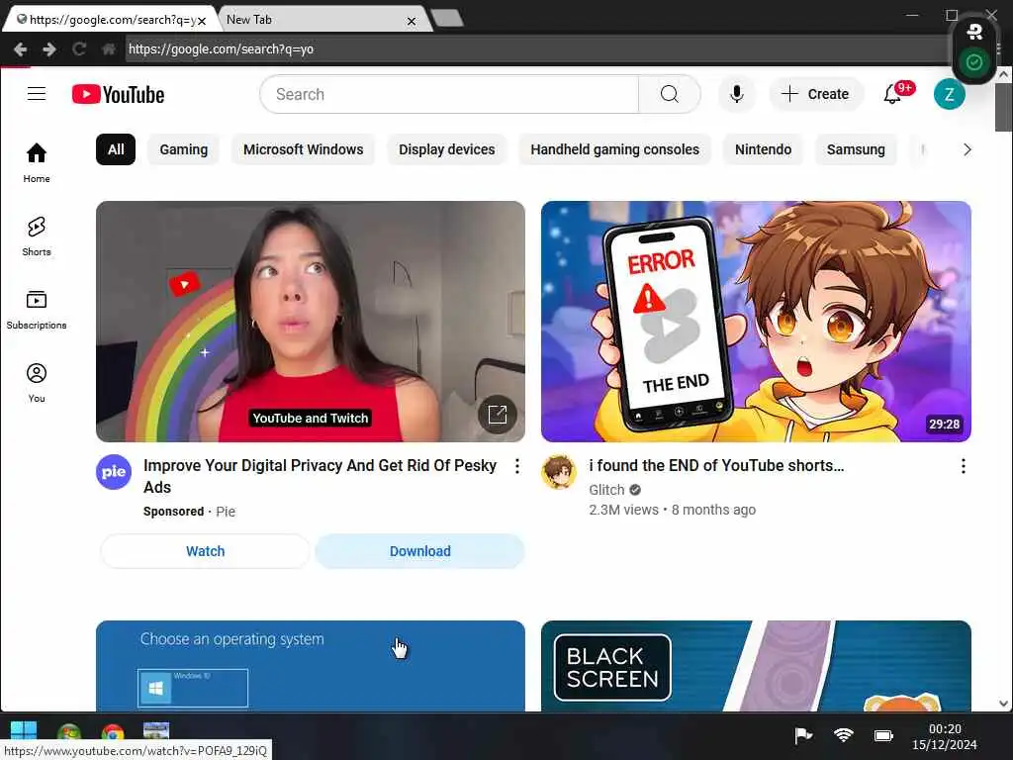This screenshot has height=760, width=1013.
Task: Open the Windows Start button
Action: pyautogui.click(x=24, y=730)
